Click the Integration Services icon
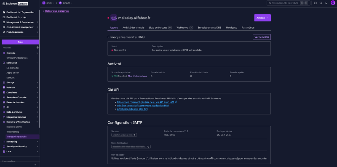The height and width of the screenshot is (167, 337). tap(4, 117)
